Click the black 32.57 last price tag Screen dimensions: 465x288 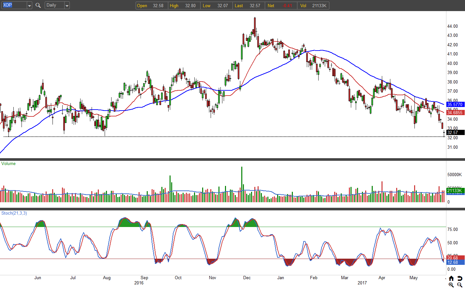(455, 132)
